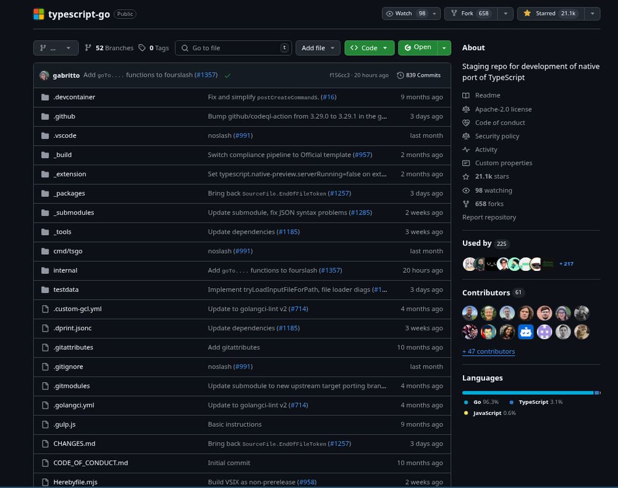Screen dimensions: 618x488
Task: Click the file icon beside CHANGES.md
Action: pyautogui.click(x=45, y=444)
